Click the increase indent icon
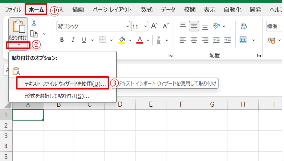The height and width of the screenshot is (161, 284). click(x=228, y=40)
